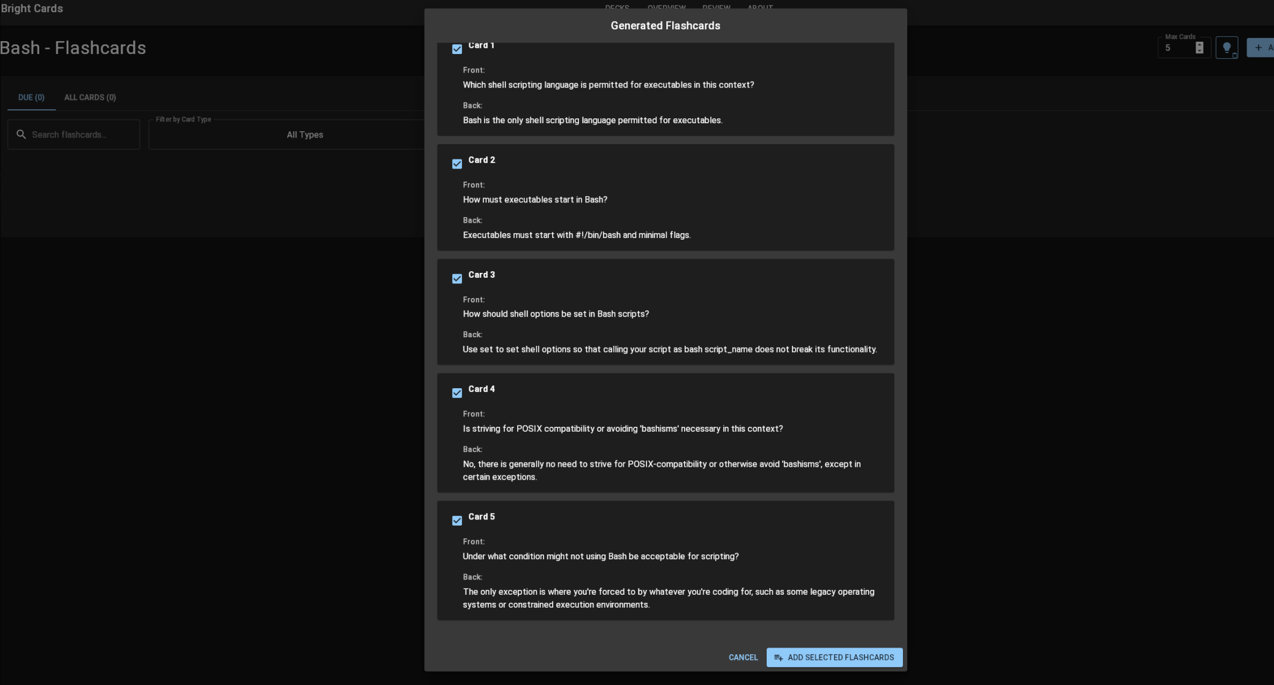
Task: Deselect the Card 4 checkbox
Action: click(457, 393)
